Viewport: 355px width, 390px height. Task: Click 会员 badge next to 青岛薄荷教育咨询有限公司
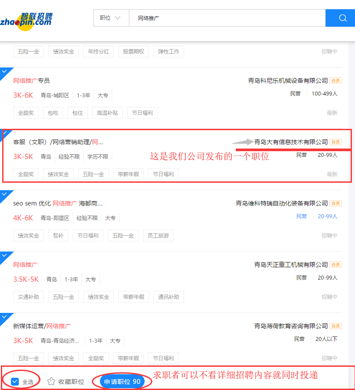[x=336, y=326]
